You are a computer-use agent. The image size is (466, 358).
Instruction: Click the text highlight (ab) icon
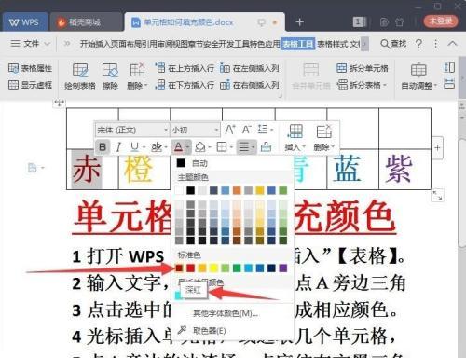tap(157, 146)
